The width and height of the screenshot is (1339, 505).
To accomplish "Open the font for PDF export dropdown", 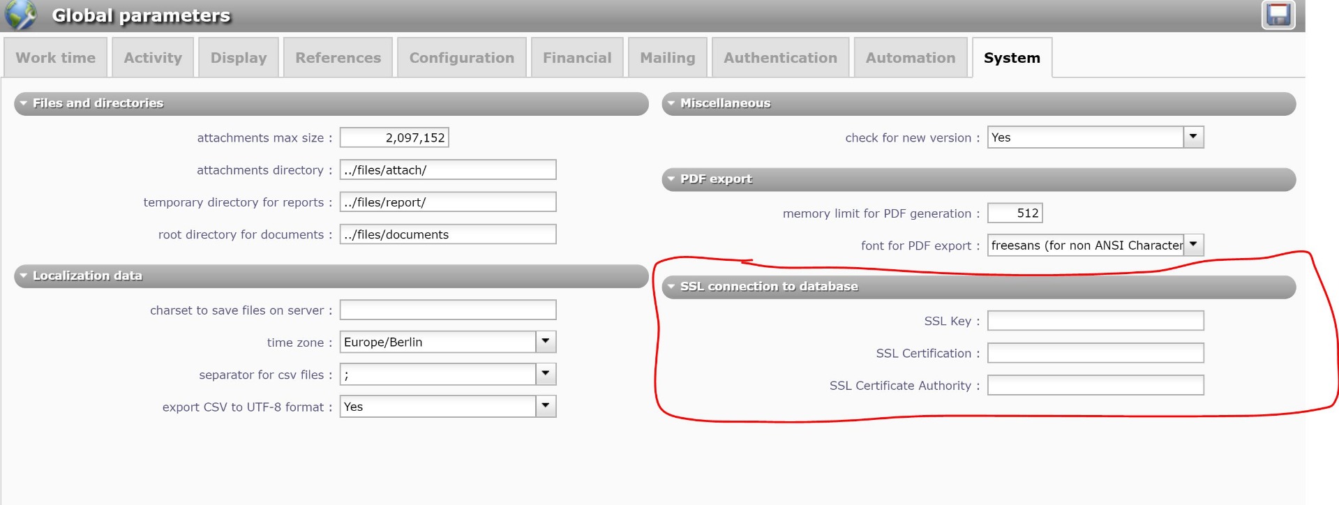I will (1193, 245).
